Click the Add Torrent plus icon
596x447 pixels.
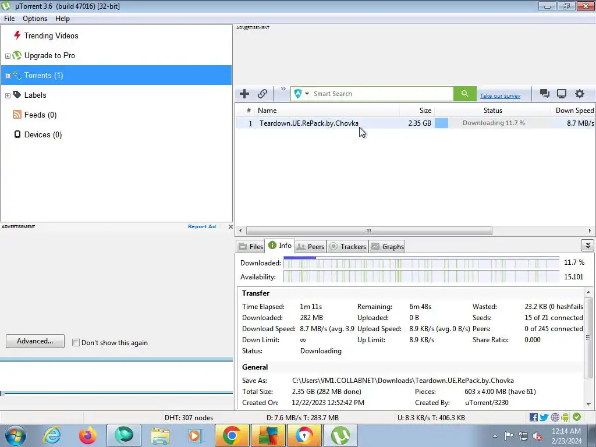[244, 94]
